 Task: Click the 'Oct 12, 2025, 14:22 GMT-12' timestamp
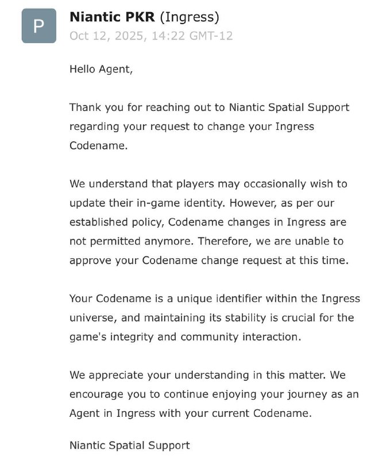tap(151, 36)
